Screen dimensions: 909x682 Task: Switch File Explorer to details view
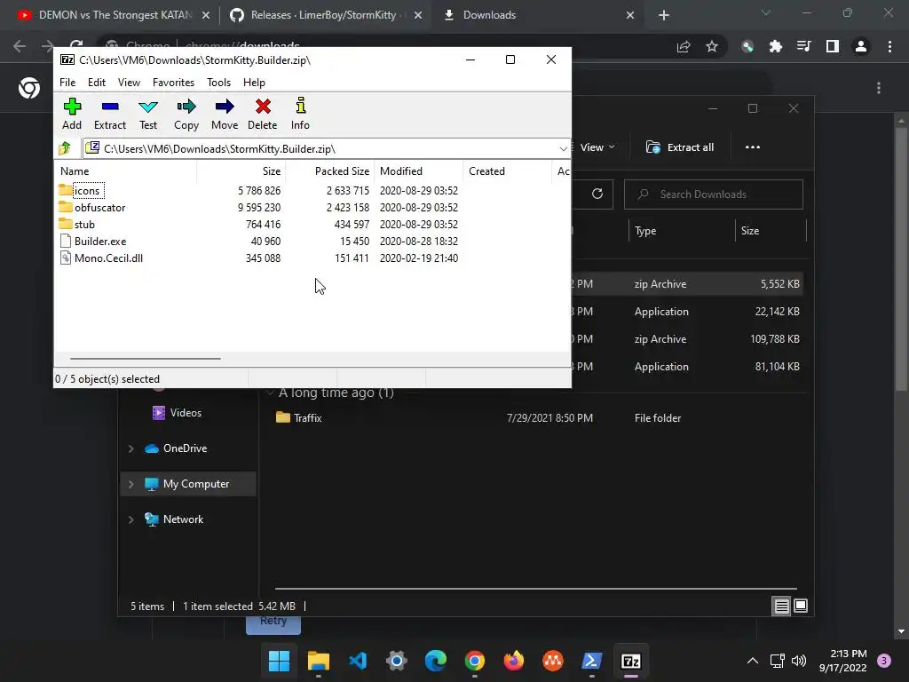781,606
